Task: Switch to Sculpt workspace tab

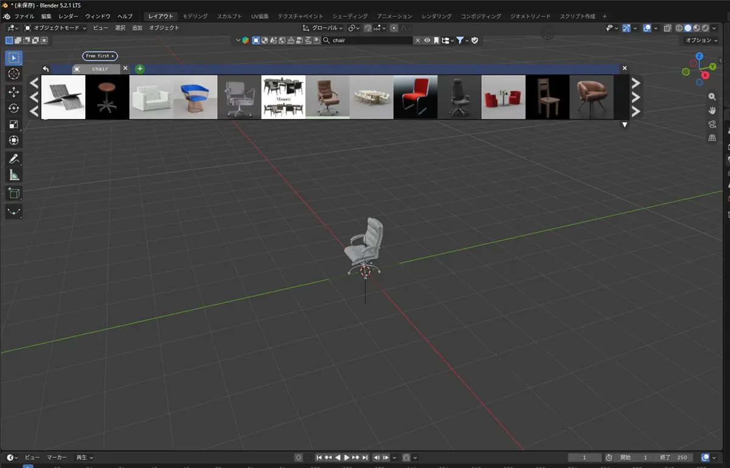Action: pyautogui.click(x=229, y=16)
